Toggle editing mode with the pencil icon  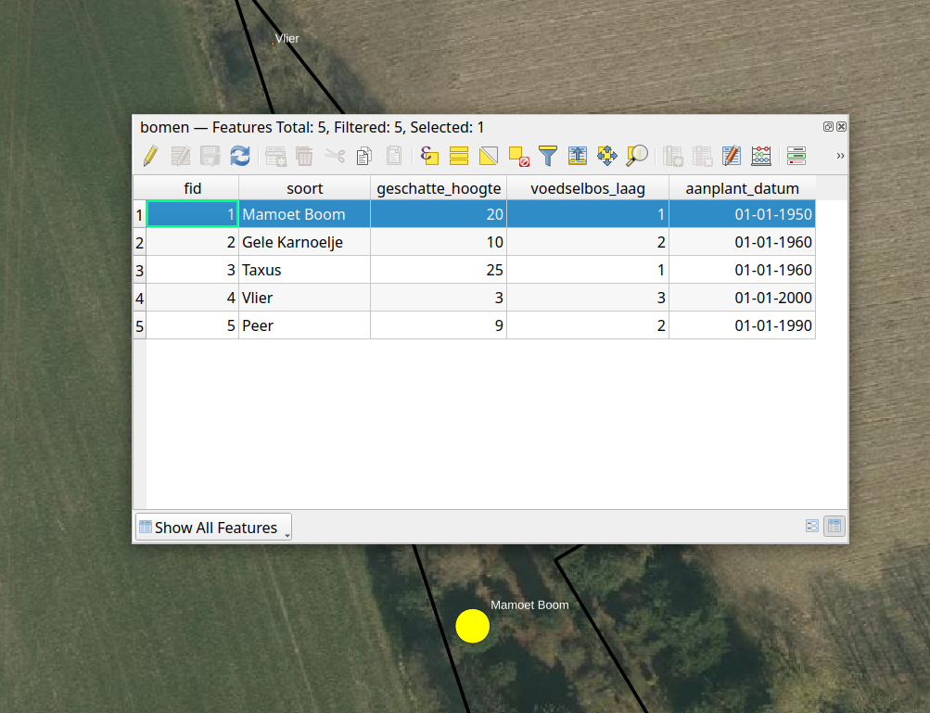(150, 156)
